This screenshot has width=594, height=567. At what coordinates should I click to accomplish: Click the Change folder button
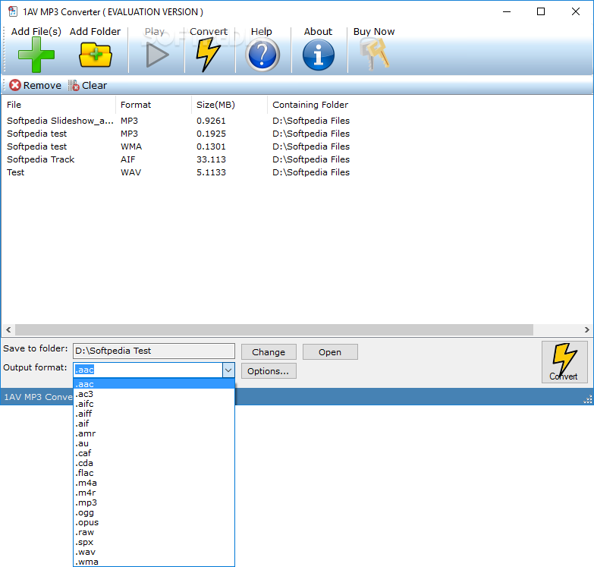point(269,351)
